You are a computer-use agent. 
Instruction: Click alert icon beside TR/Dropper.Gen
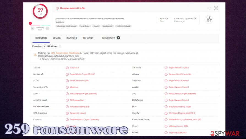(67, 100)
